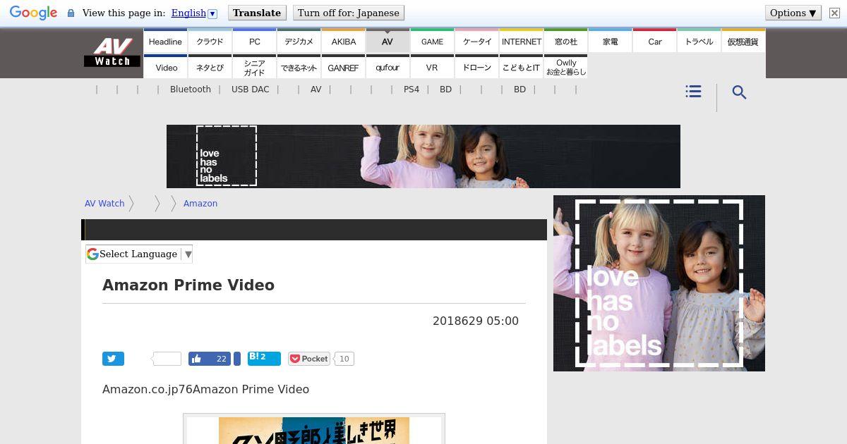Open the 仮想通貨 tab

743,41
